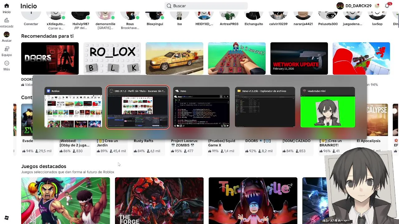Click the Crea un Jardin game title

coord(108,143)
